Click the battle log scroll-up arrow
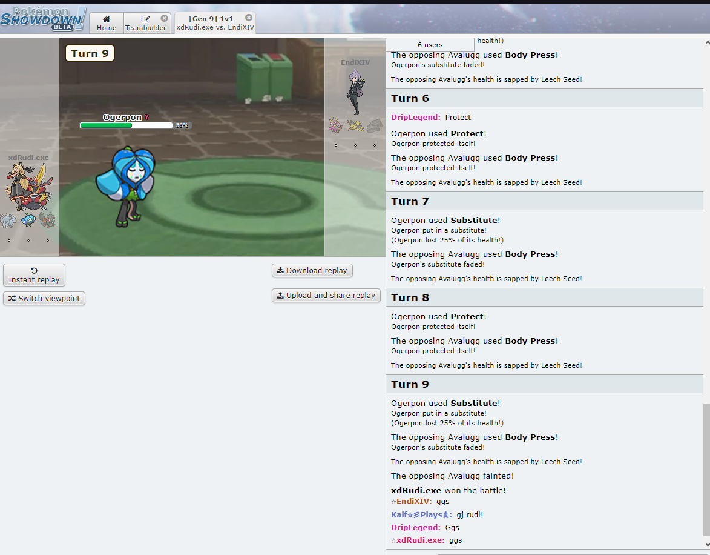The image size is (710, 555). (x=707, y=42)
